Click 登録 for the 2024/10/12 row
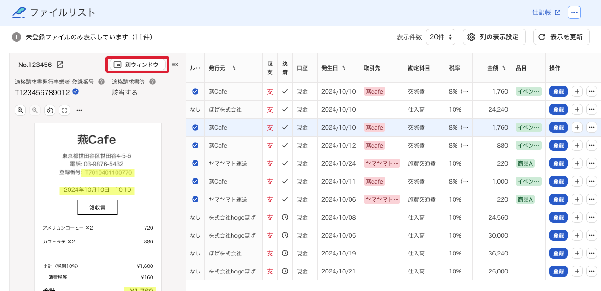Screen dimensions: 601x291 tap(559, 145)
